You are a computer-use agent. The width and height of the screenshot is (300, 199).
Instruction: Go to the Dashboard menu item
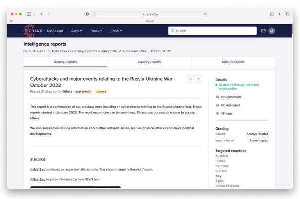[55, 31]
